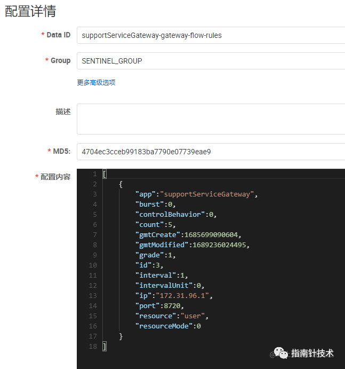Image resolution: width=345 pixels, height=369 pixels.
Task: Click the opening bracket on line 1
Action: point(105,174)
